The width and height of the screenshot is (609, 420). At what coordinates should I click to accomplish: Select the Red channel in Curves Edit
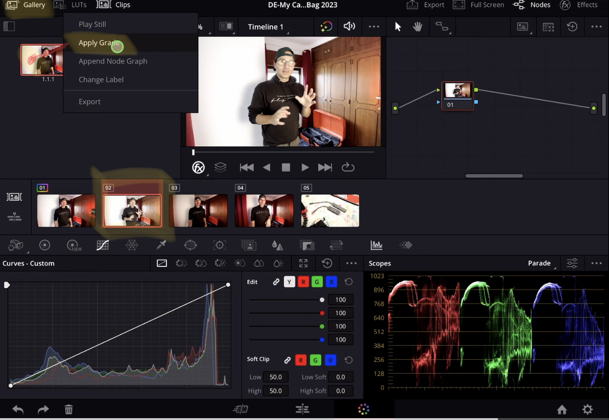click(x=303, y=282)
